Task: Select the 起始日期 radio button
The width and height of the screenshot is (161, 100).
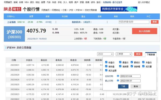Action: 118,76
